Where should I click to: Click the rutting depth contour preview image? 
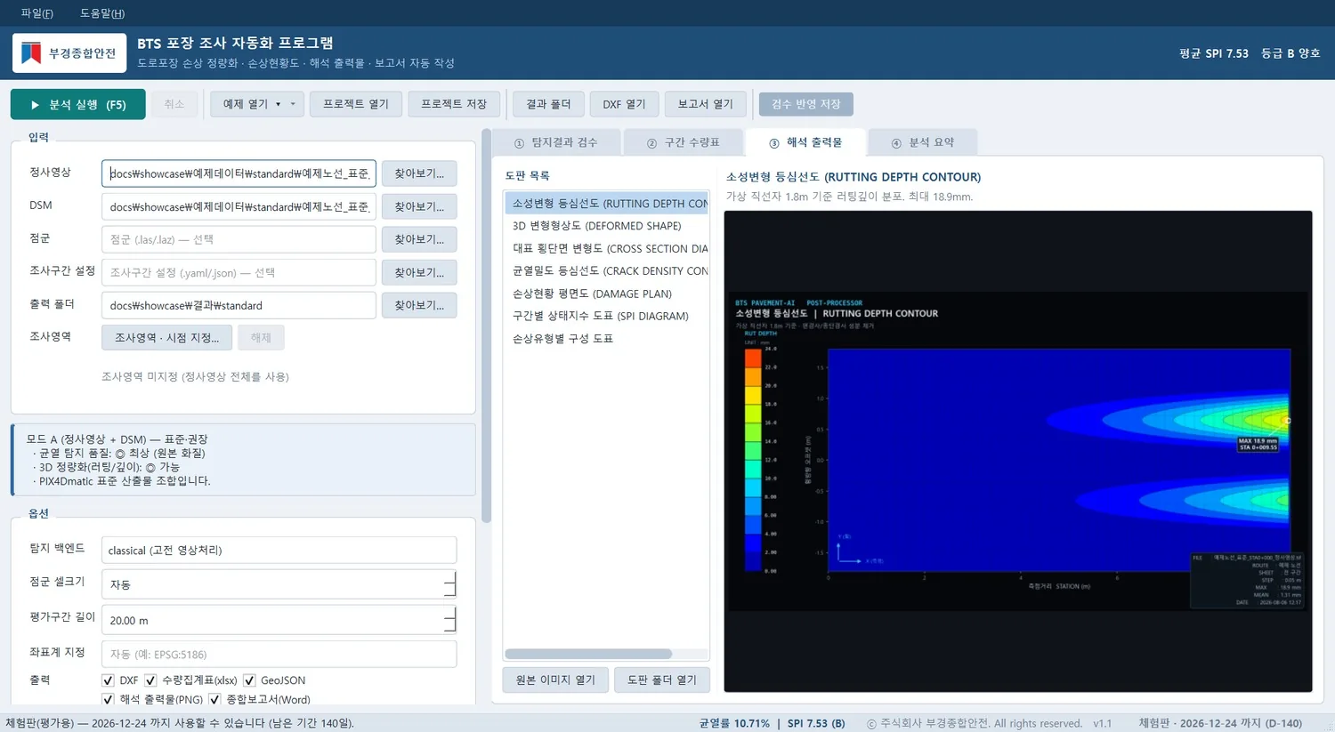click(x=1018, y=451)
